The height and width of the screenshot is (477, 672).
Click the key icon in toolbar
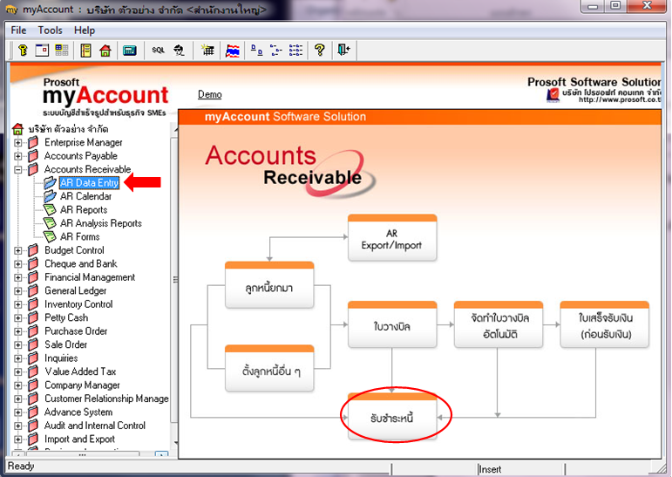(x=23, y=51)
